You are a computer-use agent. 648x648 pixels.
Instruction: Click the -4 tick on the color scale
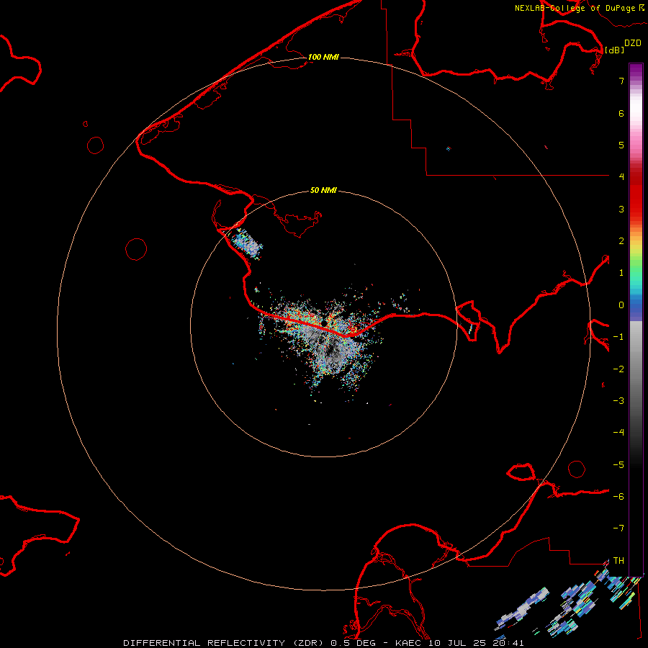click(x=618, y=433)
